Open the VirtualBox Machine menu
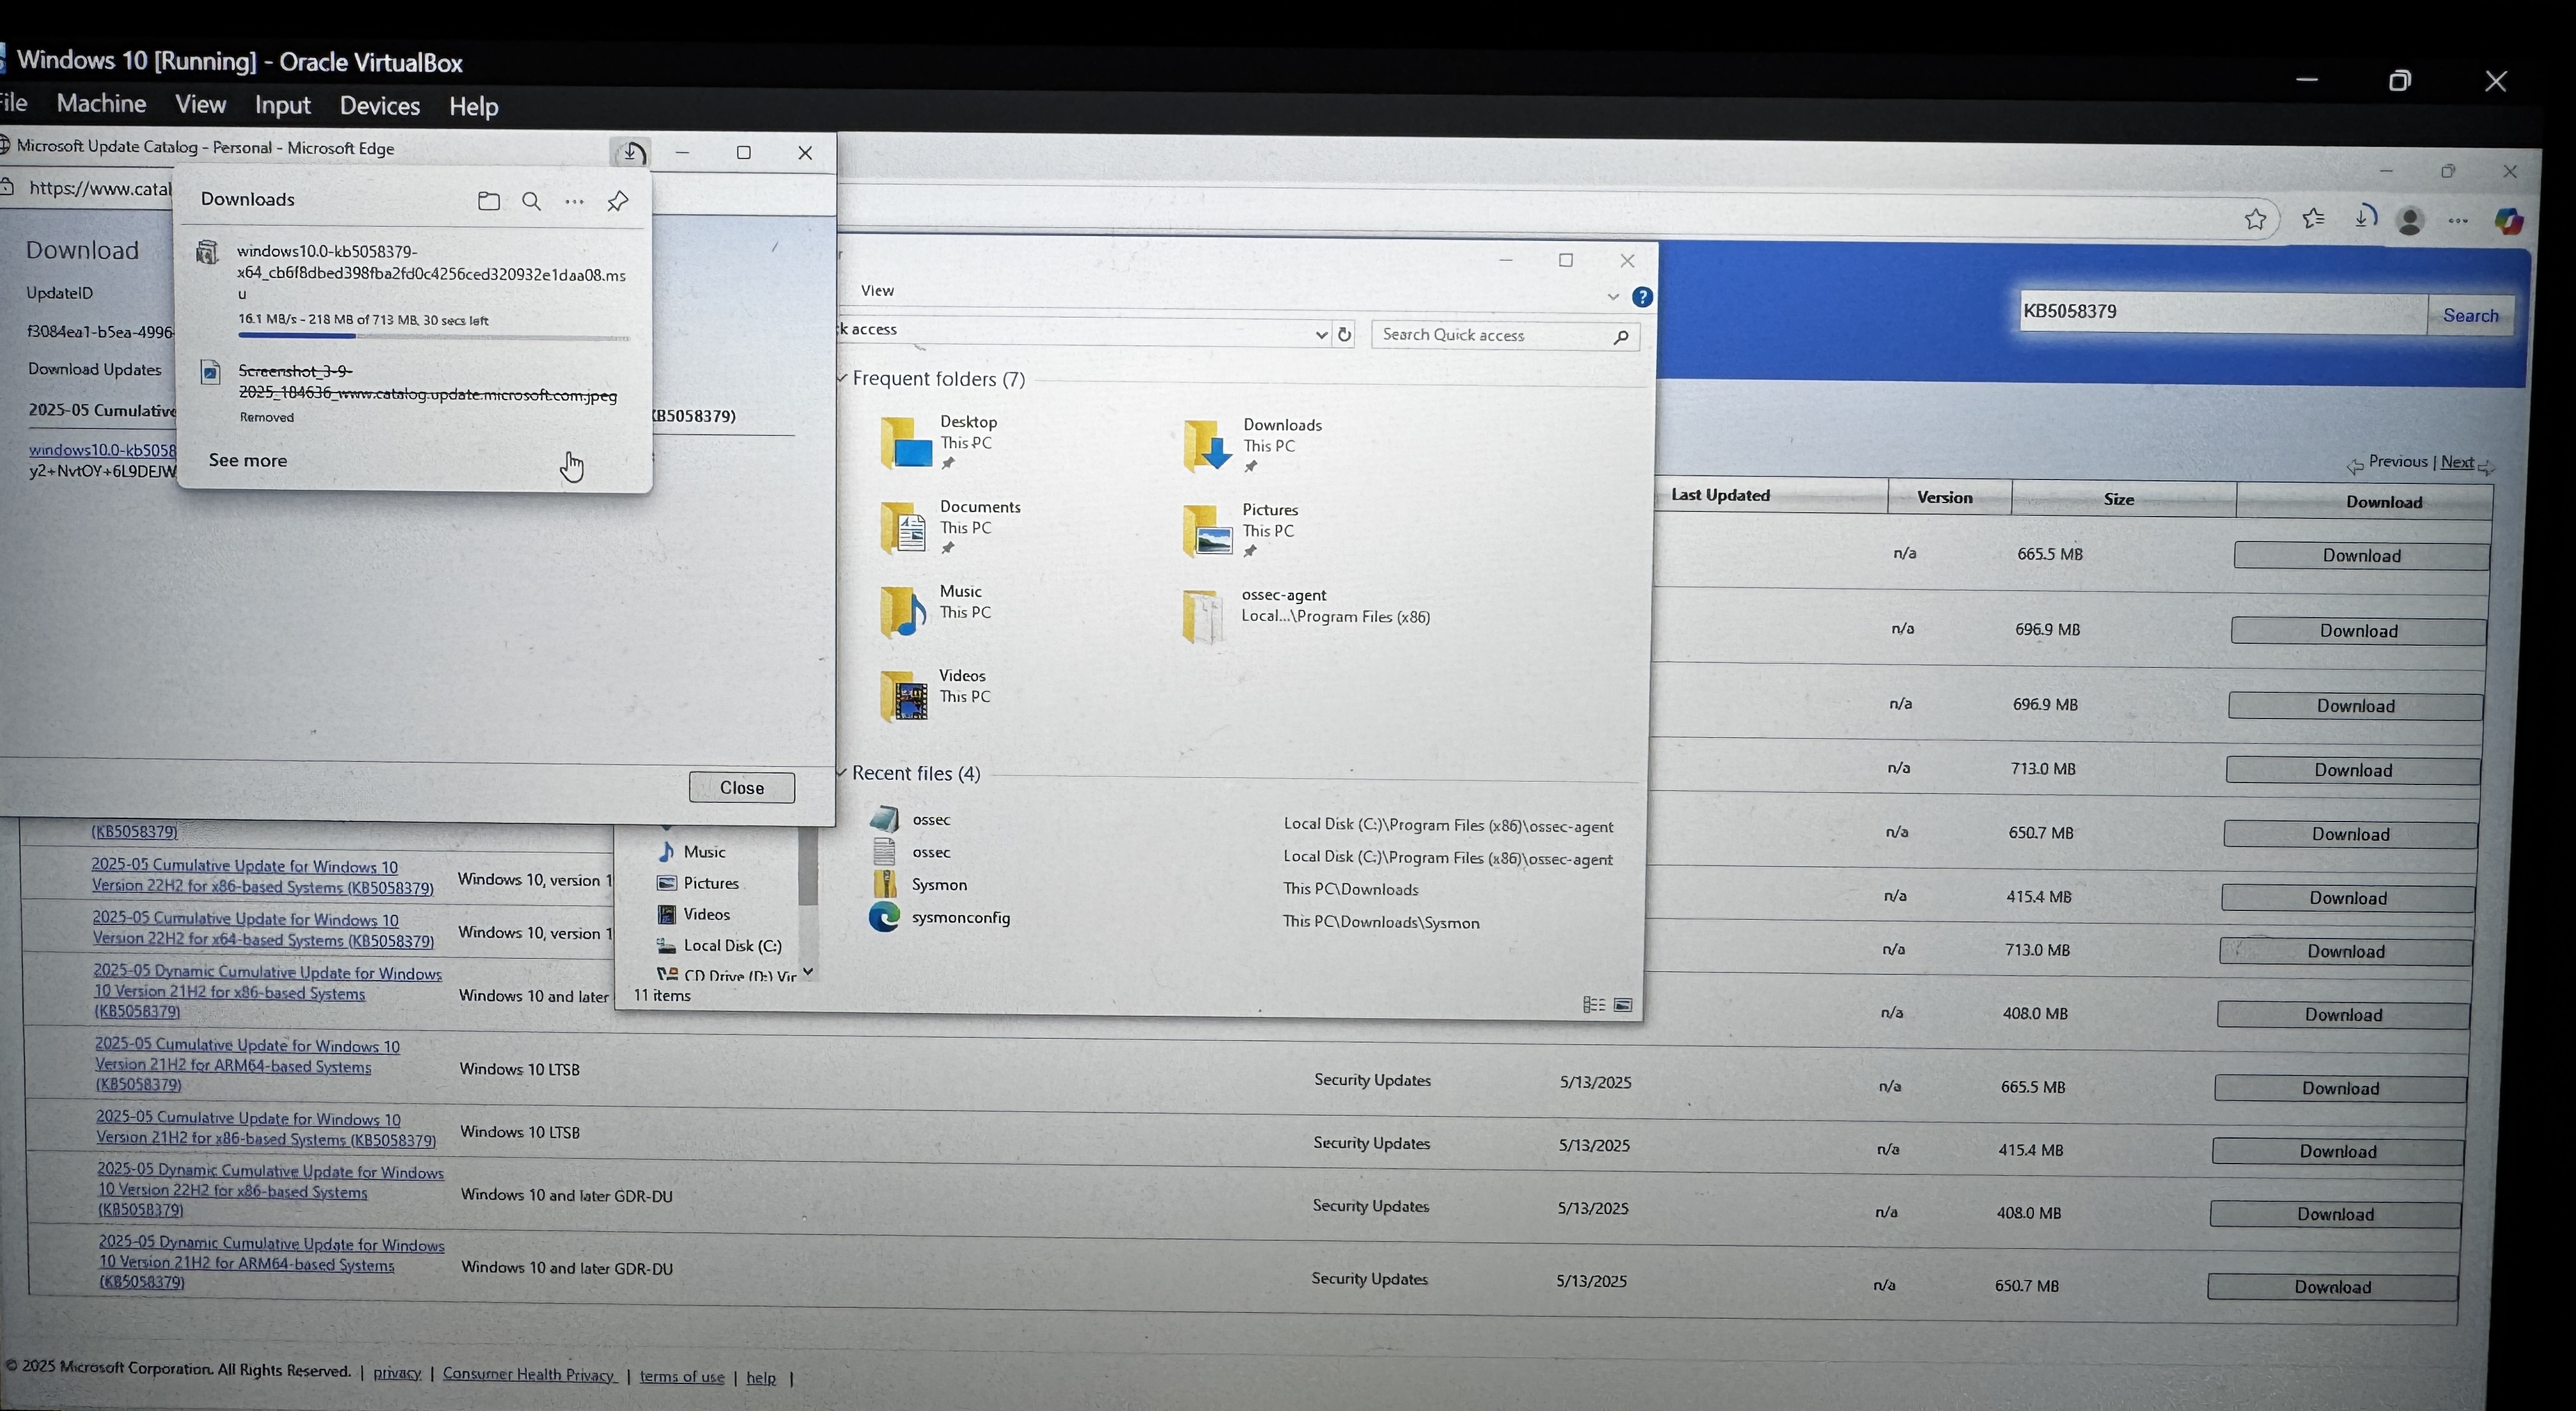 click(101, 104)
